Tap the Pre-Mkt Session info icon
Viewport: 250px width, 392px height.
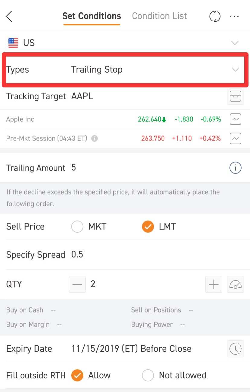click(x=95, y=139)
